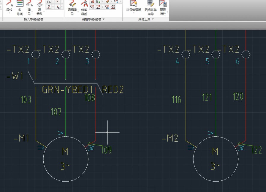Viewport: 266px width, 192px height.
Task: Click the -W1 cable marker label
Action: [15, 76]
